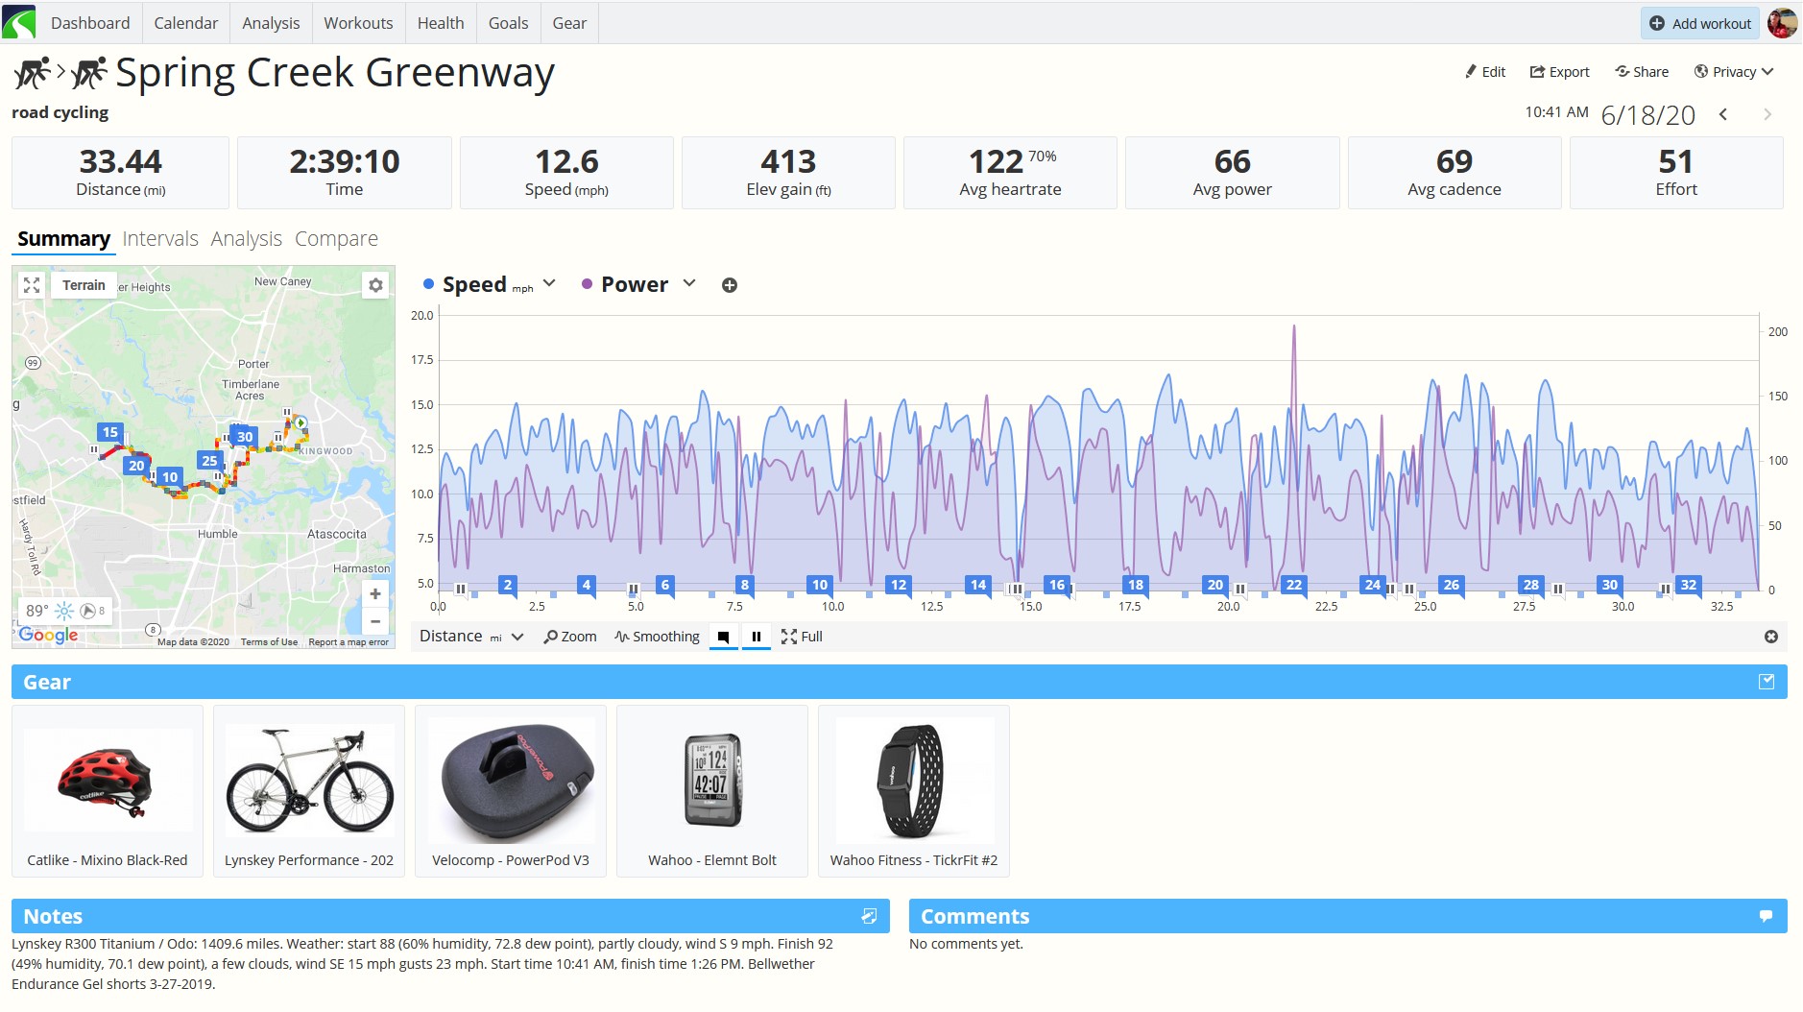Go to the previous workout arrow
This screenshot has width=1803, height=1012.
(1723, 114)
